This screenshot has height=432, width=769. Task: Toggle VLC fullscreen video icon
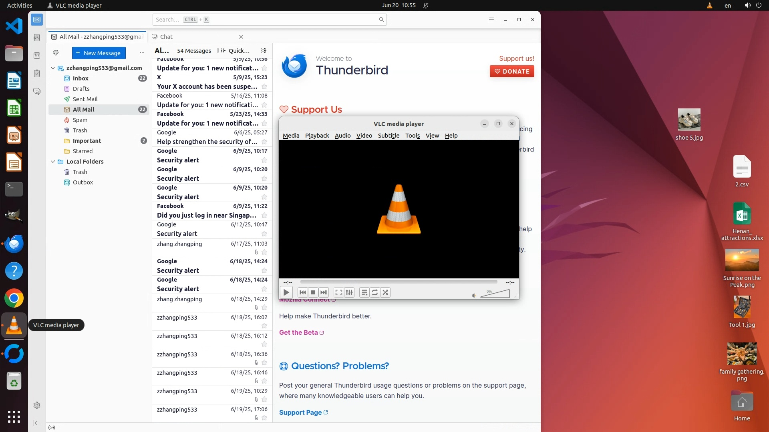click(x=338, y=292)
